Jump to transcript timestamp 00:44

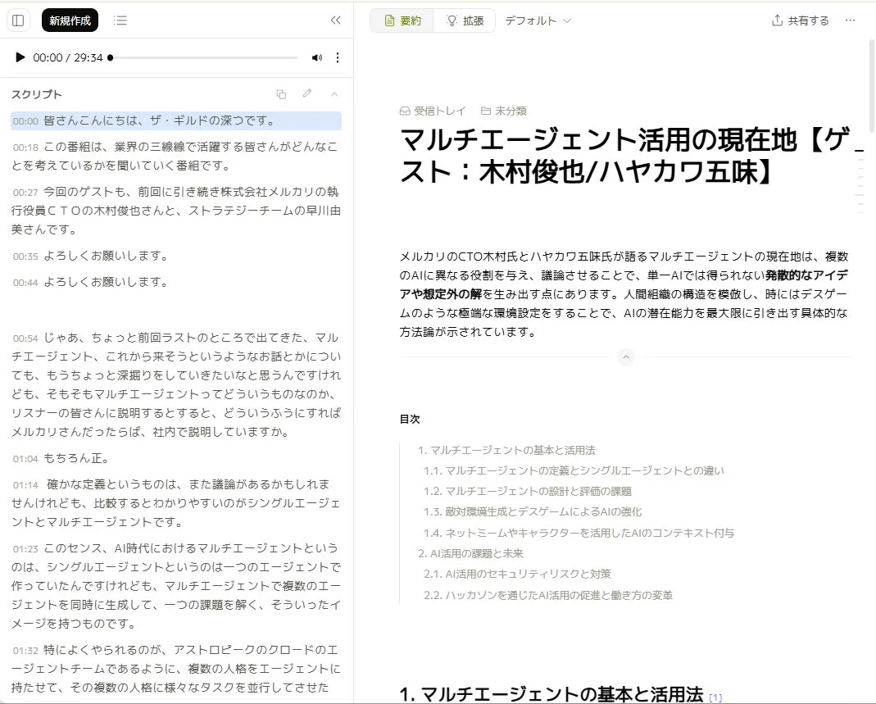[x=25, y=284]
